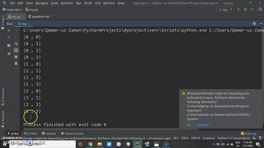
Task: Open the Run tool window button
Action: click(13, 134)
